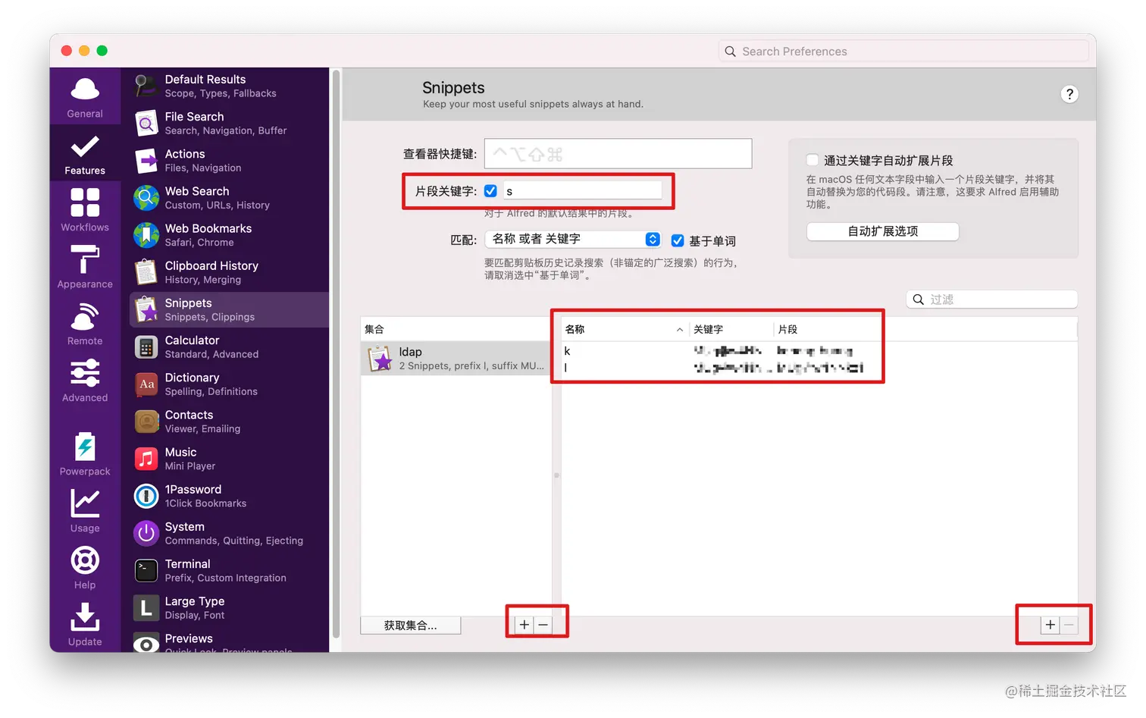The width and height of the screenshot is (1146, 718).
Task: Select the Default Results feature icon
Action: tap(146, 86)
